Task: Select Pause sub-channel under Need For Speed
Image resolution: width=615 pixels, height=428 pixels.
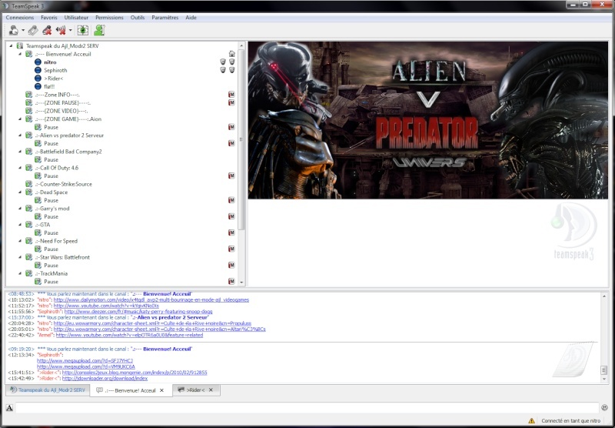Action: (x=51, y=249)
